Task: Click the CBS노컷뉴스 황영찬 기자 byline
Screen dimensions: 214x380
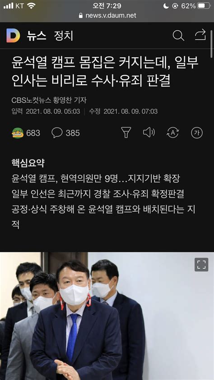Action: (49, 100)
